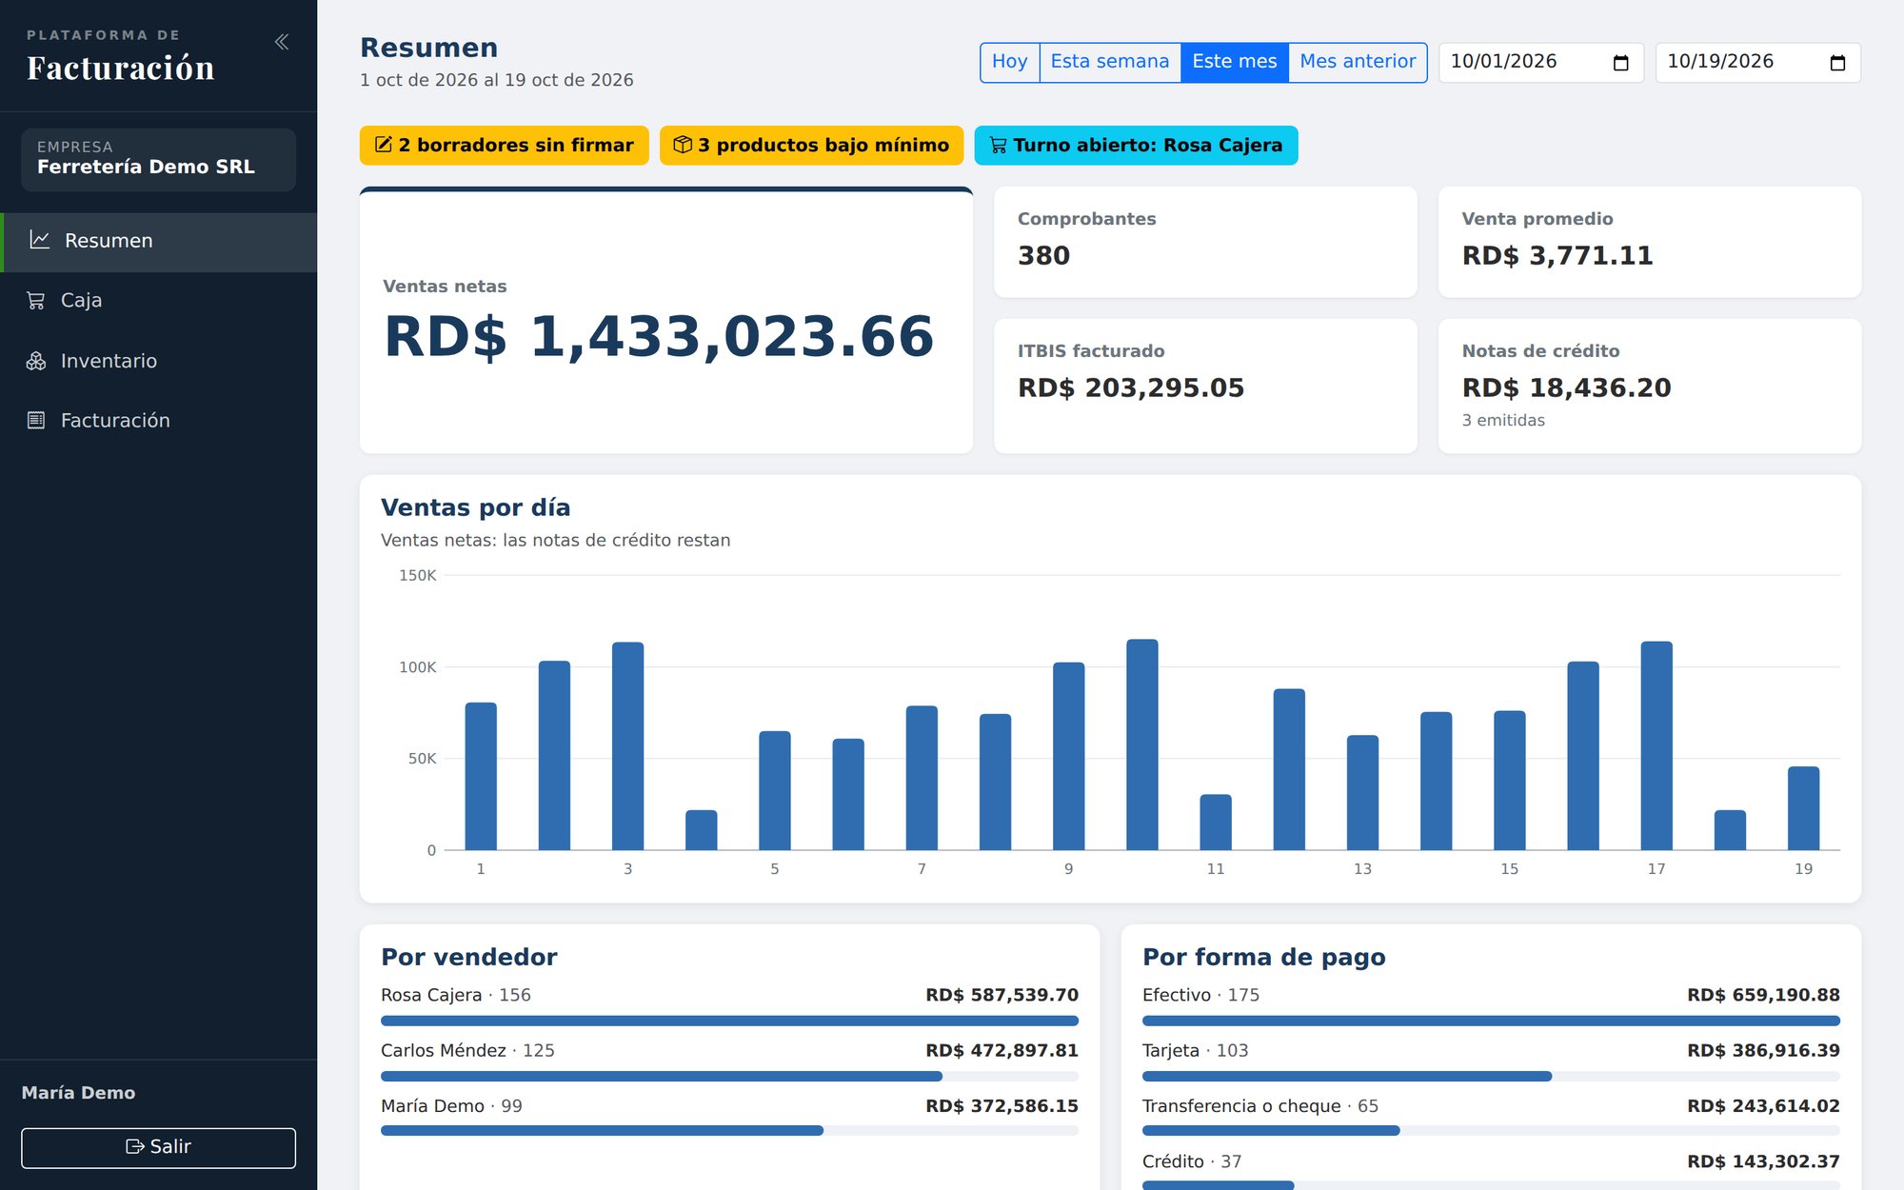The width and height of the screenshot is (1904, 1190).
Task: Click the cart icon on Turno abierto badge
Action: 999,145
